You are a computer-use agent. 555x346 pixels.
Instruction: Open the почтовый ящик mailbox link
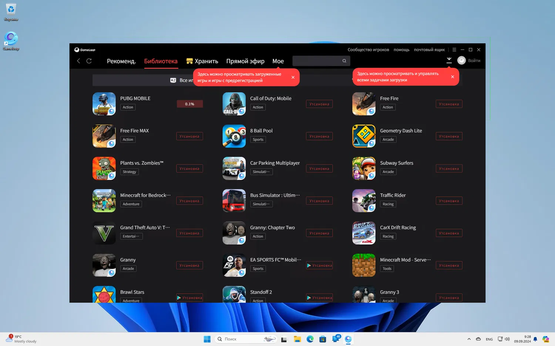(x=429, y=49)
